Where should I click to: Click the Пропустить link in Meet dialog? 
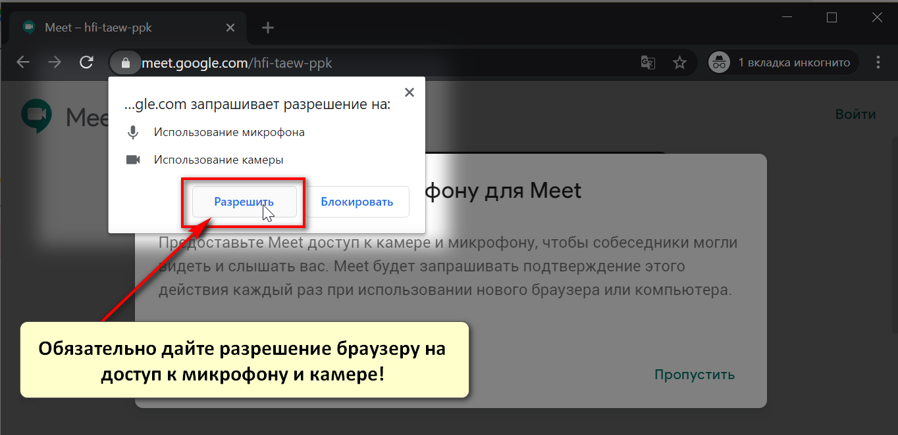click(x=694, y=375)
